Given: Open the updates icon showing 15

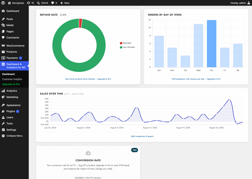Looking at the screenshot, I should (x=28, y=3).
